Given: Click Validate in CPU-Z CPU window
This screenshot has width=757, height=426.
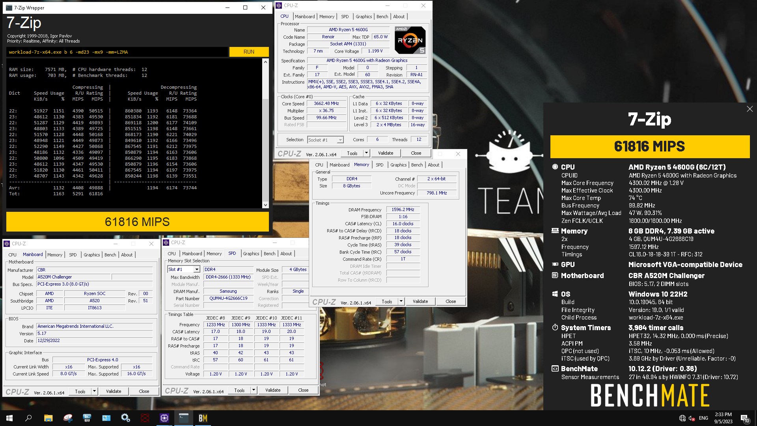Looking at the screenshot, I should (x=386, y=153).
